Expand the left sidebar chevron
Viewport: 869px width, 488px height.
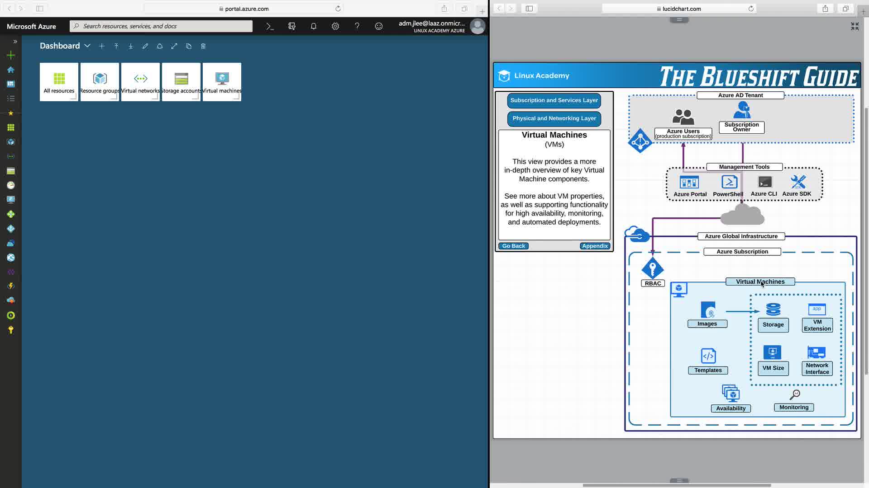15,42
